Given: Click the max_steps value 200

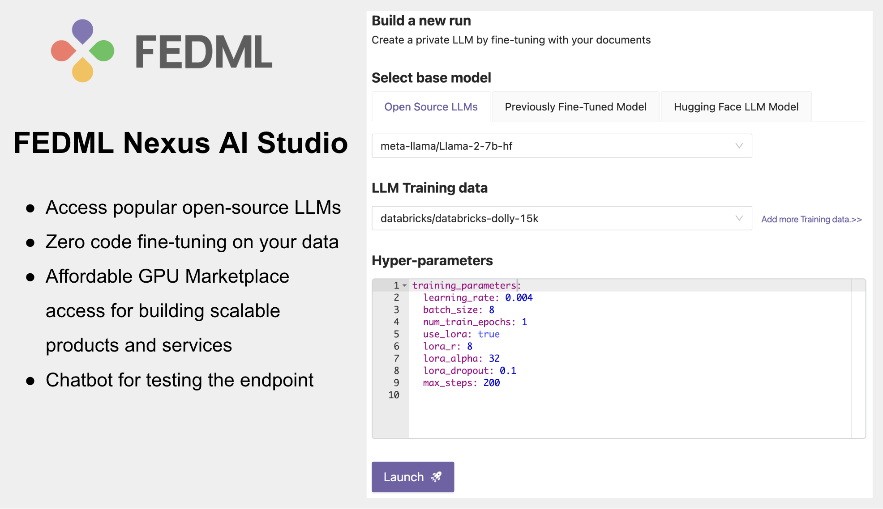Looking at the screenshot, I should click(x=492, y=383).
